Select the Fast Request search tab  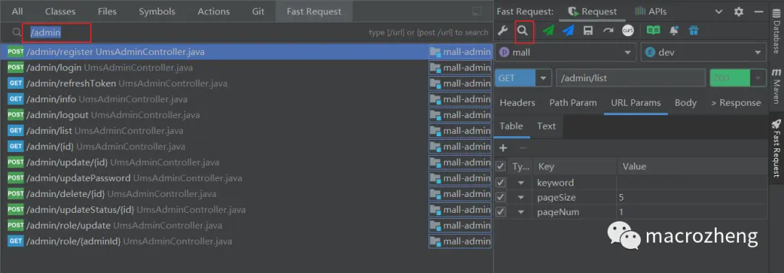point(314,11)
